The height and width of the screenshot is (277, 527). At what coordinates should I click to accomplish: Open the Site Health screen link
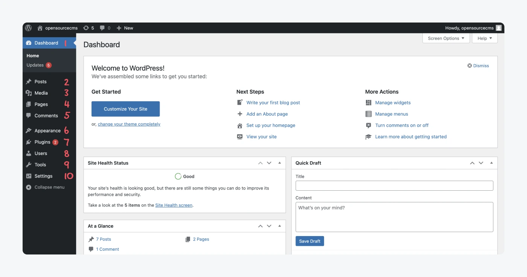(174, 205)
